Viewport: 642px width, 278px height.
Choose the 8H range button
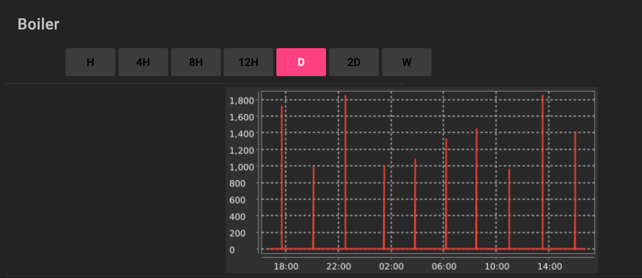pos(196,62)
